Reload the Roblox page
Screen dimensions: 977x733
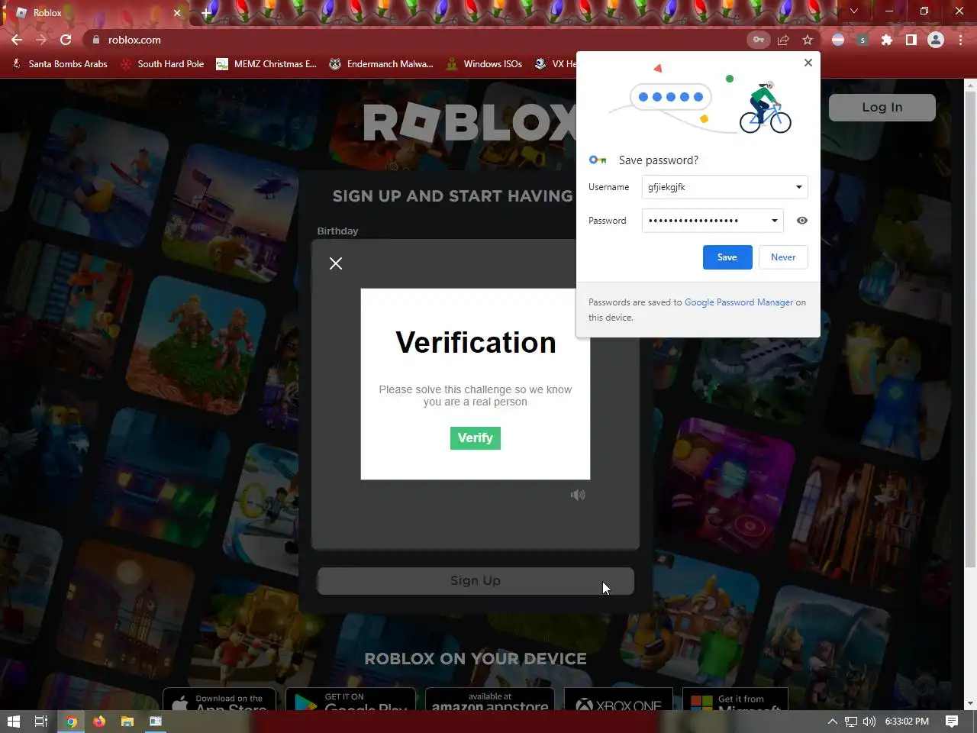pos(66,40)
